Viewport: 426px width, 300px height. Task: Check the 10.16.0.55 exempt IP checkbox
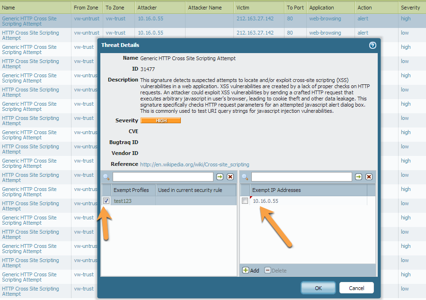pos(245,201)
